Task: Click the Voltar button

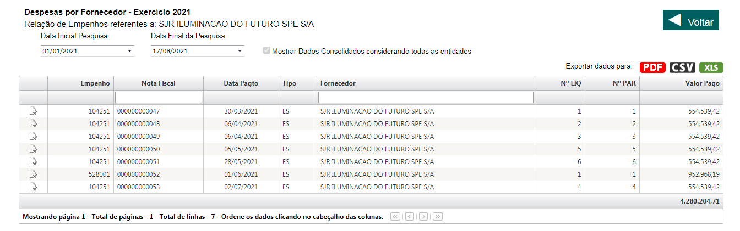Action: [690, 21]
